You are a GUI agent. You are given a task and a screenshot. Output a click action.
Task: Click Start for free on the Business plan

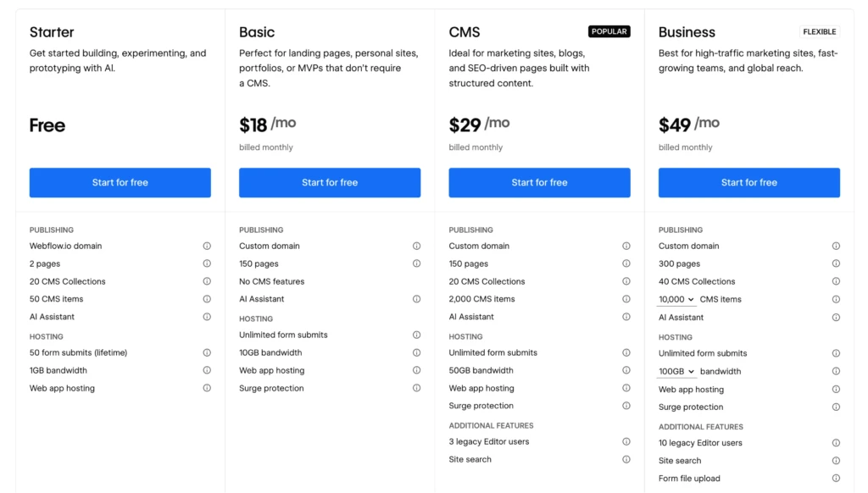pyautogui.click(x=748, y=182)
